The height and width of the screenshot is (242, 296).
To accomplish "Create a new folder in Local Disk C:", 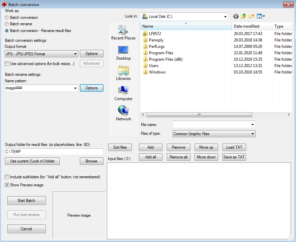I will pos(252,16).
